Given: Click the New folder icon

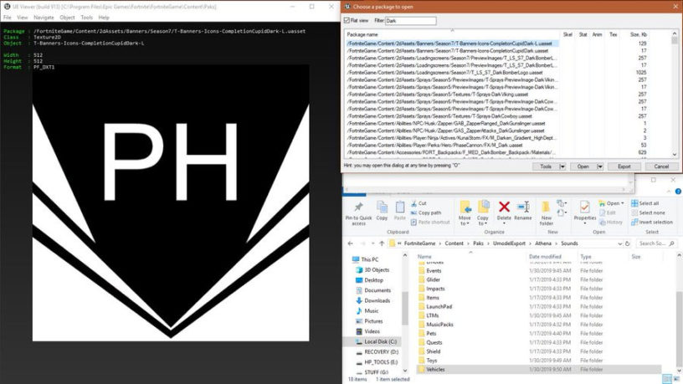Looking at the screenshot, I should click(546, 207).
